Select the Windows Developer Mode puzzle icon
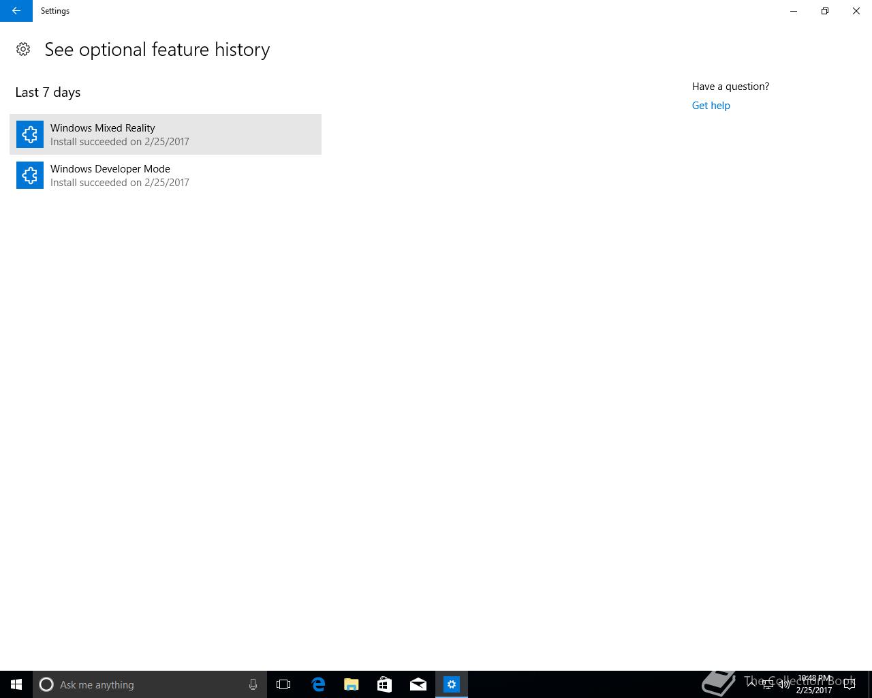Viewport: 872px width, 698px height. (30, 175)
